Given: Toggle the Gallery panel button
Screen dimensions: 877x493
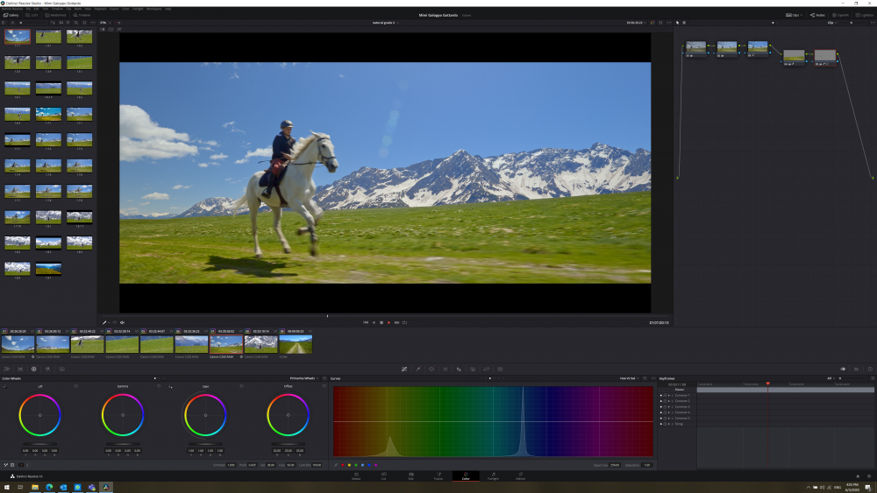Looking at the screenshot, I should 12,15.
